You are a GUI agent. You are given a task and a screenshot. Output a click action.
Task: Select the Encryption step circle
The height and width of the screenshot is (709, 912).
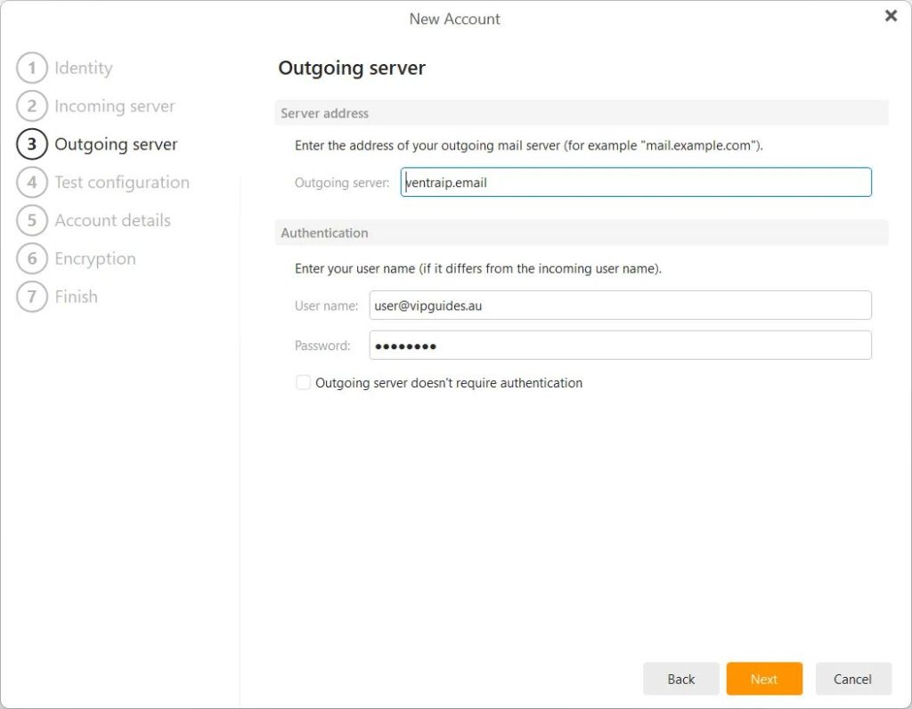pyautogui.click(x=32, y=258)
